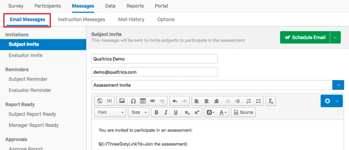Toggle bold formatting

pyautogui.click(x=156, y=112)
